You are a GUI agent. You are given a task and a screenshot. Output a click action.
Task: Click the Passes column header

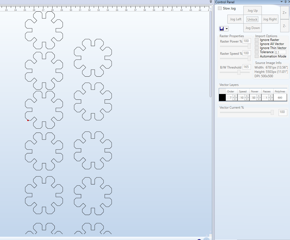(x=267, y=91)
